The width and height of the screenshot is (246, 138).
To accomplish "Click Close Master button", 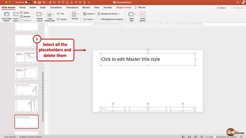I will 143,16.
